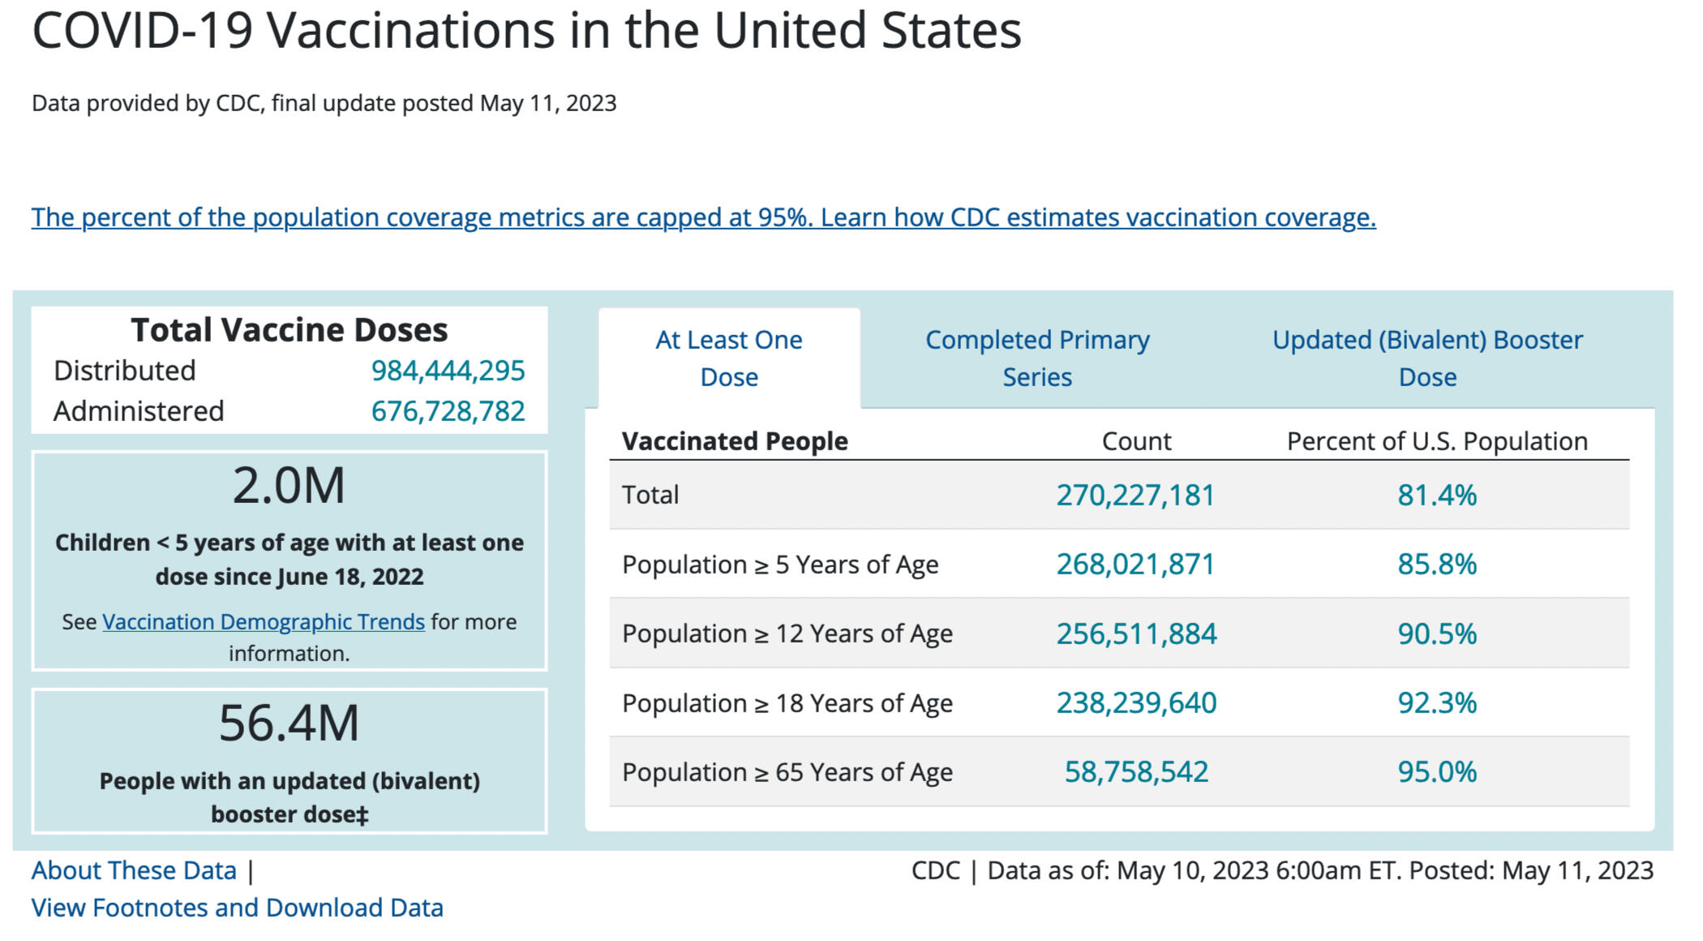Select the At Least One Dose tab
This screenshot has height=941, width=1703.
click(x=728, y=358)
